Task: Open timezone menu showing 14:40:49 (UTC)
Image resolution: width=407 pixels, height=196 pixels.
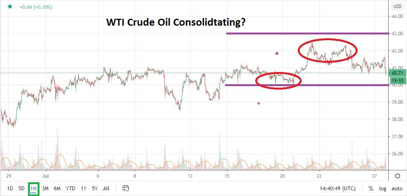Action: pos(337,188)
